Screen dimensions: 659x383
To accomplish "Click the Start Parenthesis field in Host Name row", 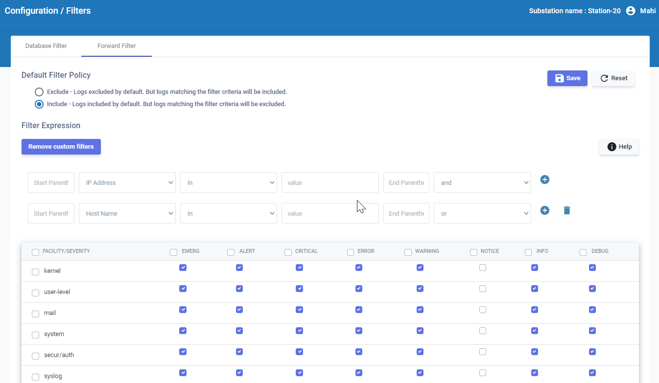I will (x=51, y=213).
